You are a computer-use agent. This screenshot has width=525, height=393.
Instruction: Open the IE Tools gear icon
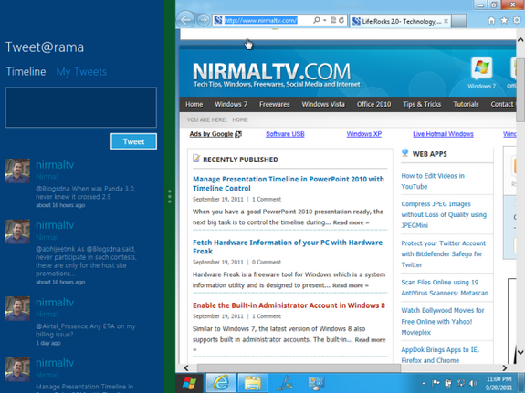tap(517, 20)
